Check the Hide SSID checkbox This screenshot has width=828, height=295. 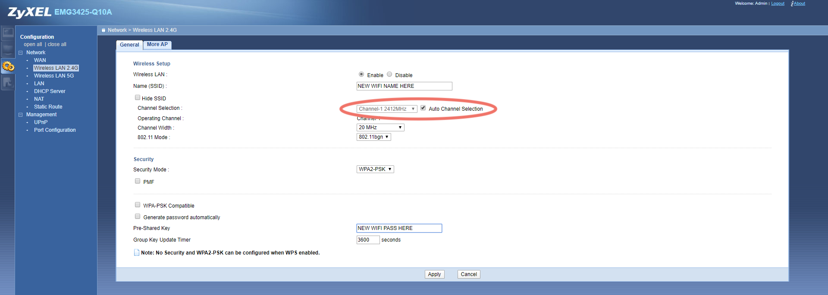click(x=138, y=98)
